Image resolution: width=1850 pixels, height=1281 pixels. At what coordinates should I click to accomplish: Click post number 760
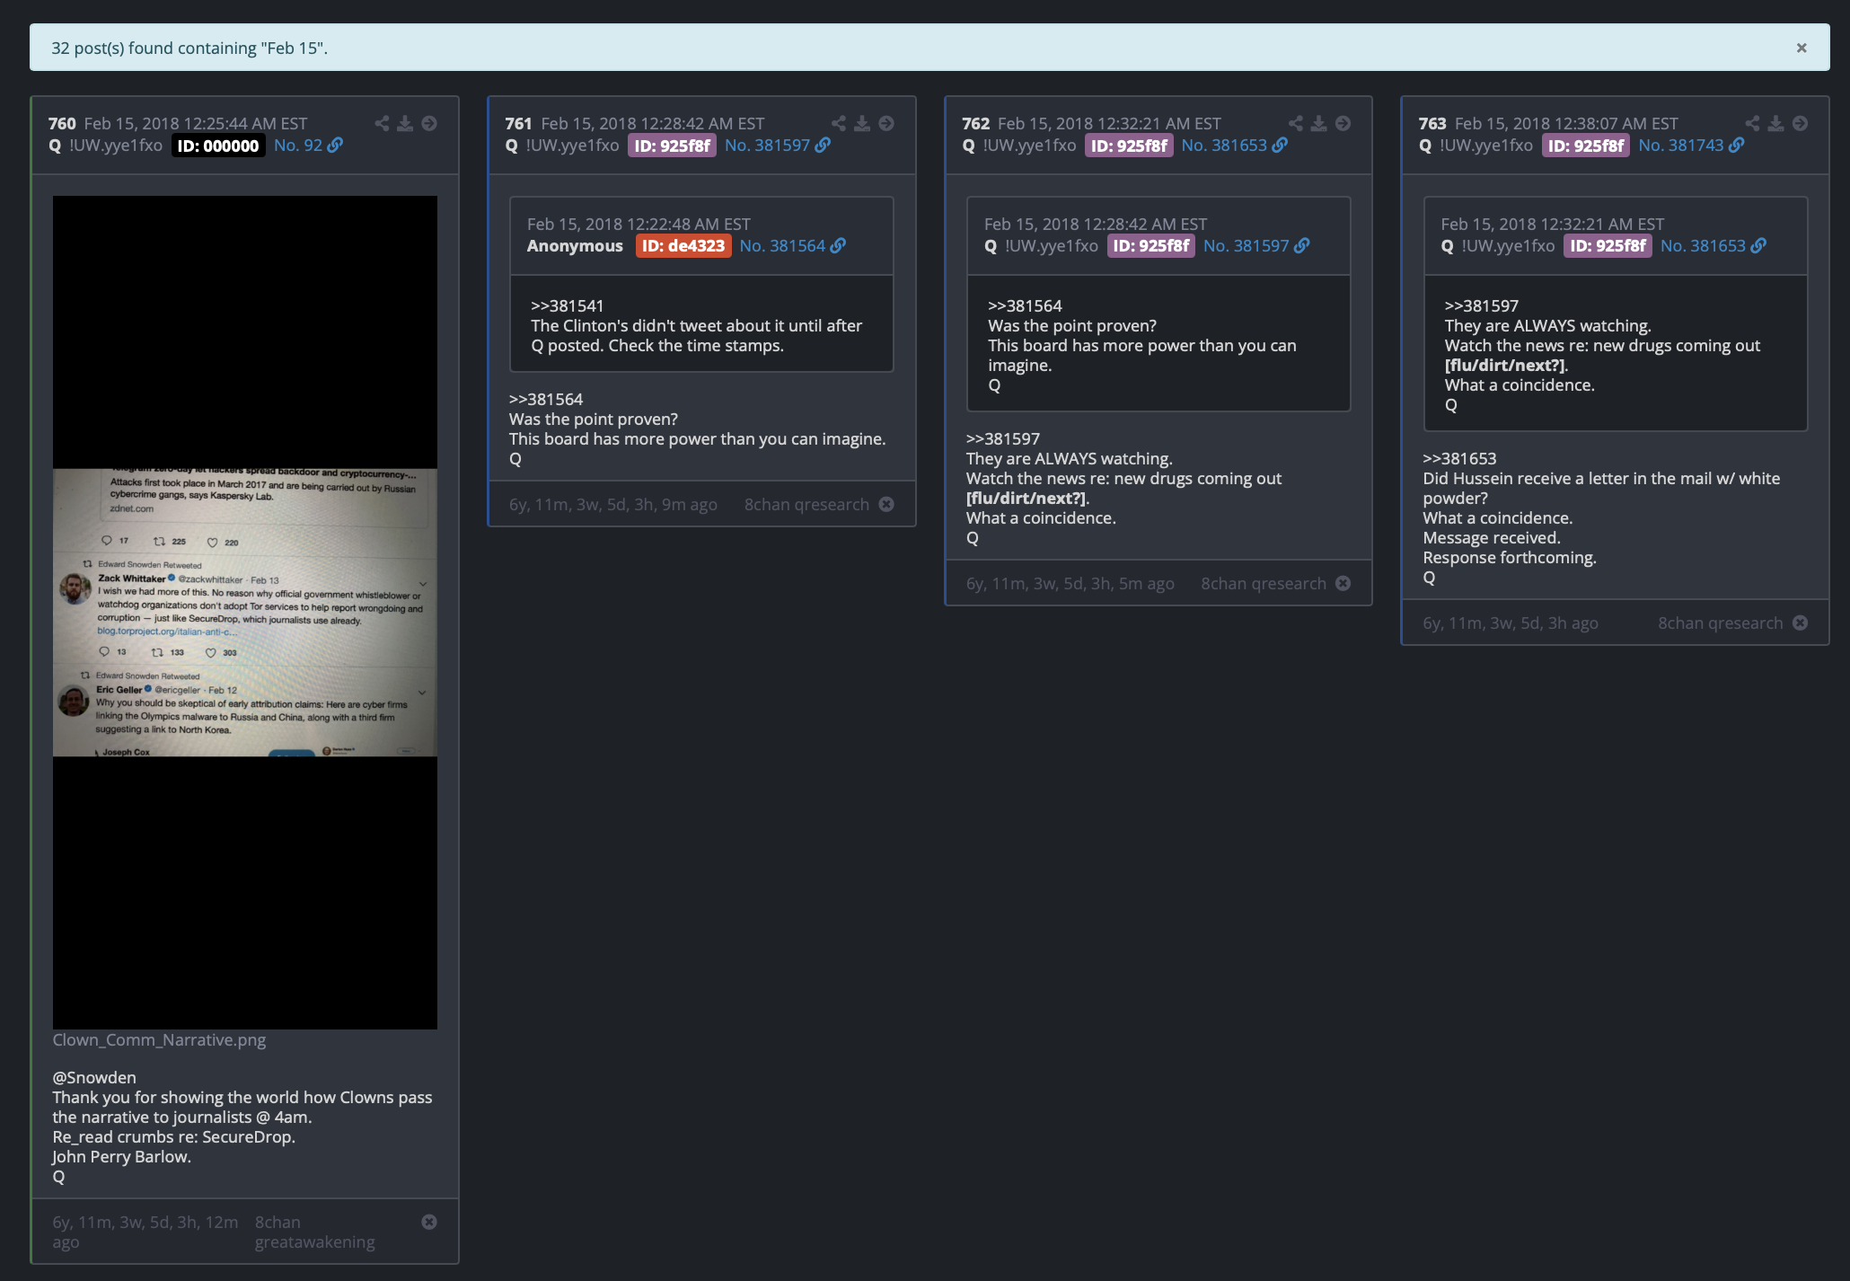(62, 123)
